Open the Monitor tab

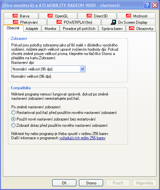(51, 29)
